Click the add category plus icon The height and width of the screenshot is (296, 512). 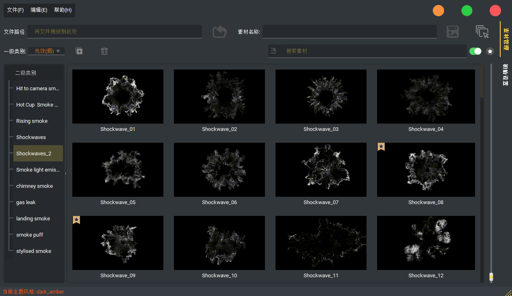tap(79, 51)
